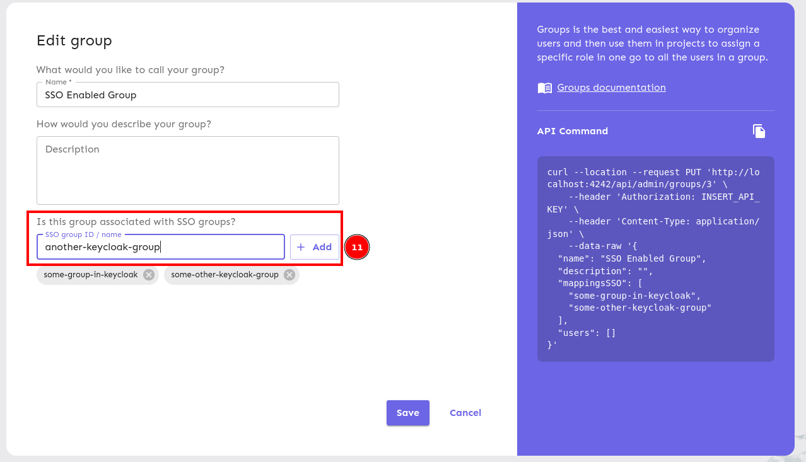Click the some-group-in-keycloak chip

tap(91, 274)
